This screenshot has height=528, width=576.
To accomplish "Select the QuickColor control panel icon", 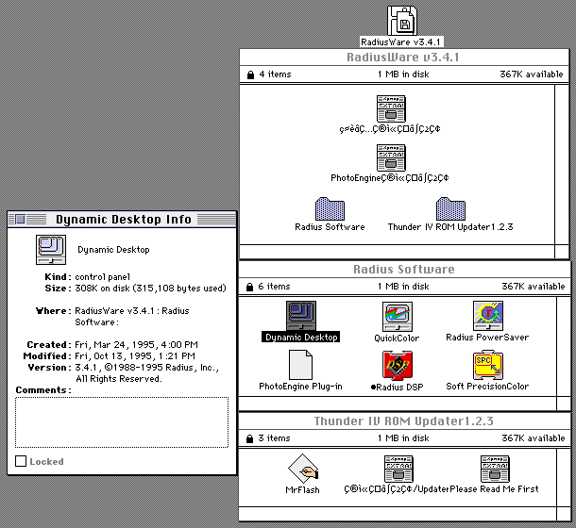I will 398,317.
